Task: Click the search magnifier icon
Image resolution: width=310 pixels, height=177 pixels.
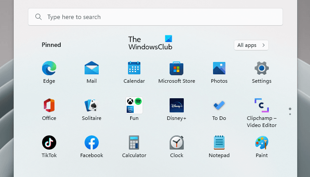Action: coord(39,17)
